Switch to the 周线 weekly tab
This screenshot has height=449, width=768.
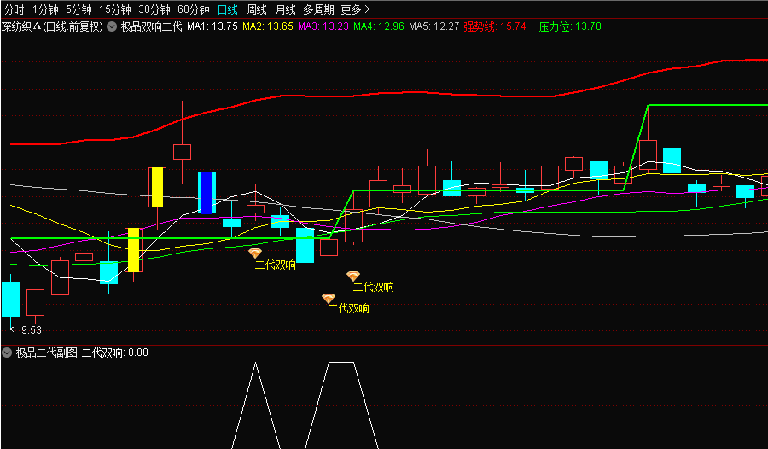257,9
